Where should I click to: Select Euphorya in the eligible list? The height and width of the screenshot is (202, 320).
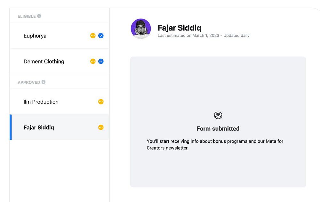click(x=35, y=36)
